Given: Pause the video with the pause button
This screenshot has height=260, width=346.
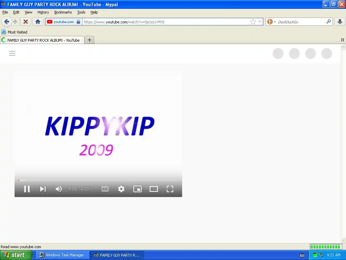Looking at the screenshot, I should (27, 189).
